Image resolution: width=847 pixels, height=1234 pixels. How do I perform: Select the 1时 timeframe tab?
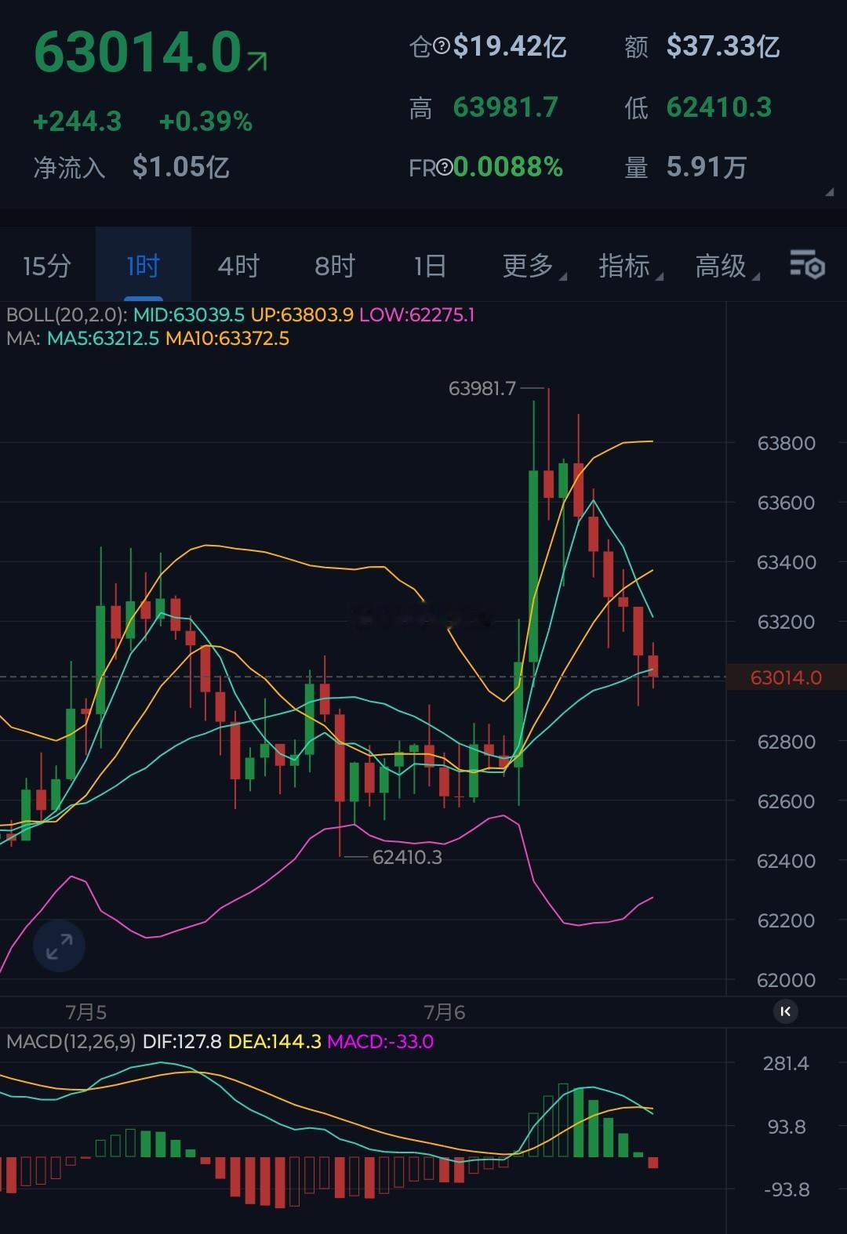tap(144, 266)
